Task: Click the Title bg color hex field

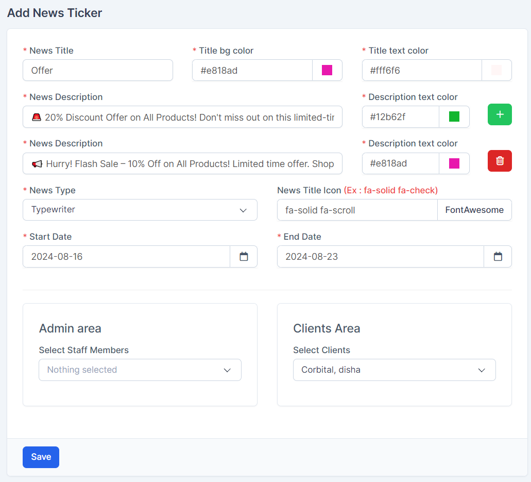Action: tap(252, 70)
